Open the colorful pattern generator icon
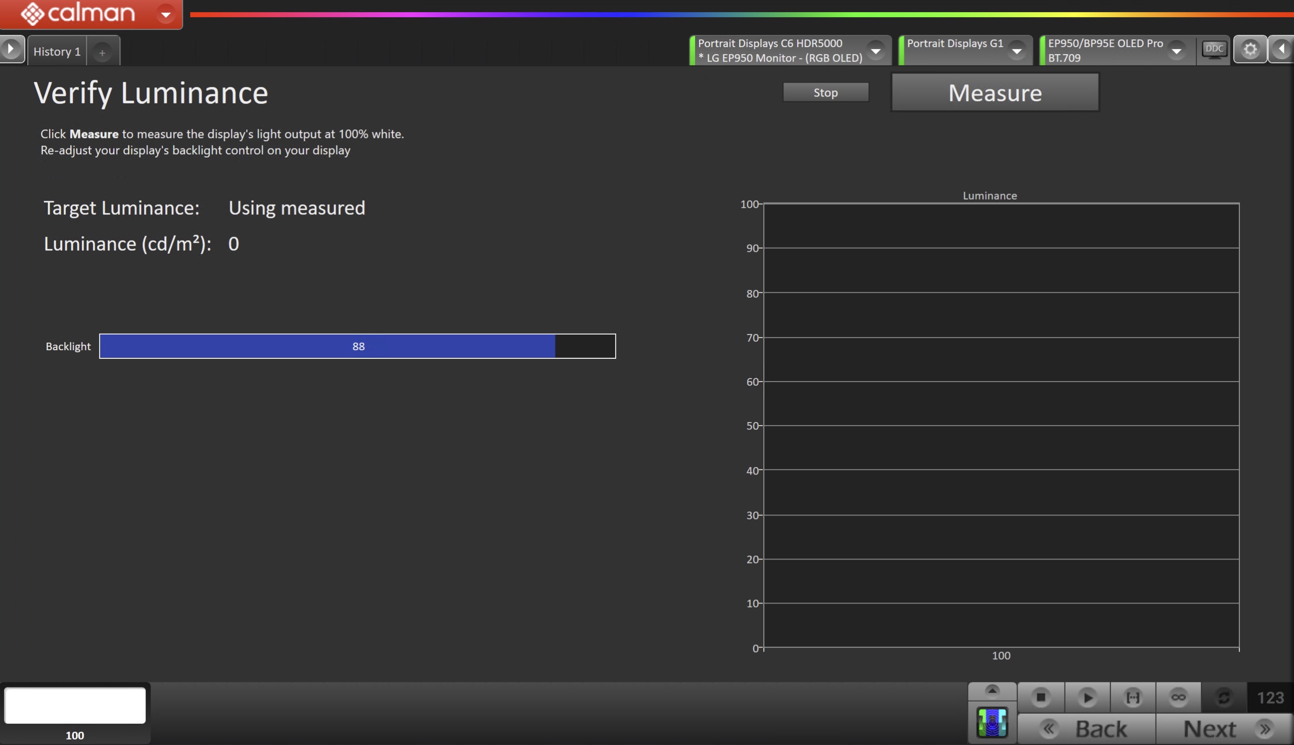 click(992, 722)
